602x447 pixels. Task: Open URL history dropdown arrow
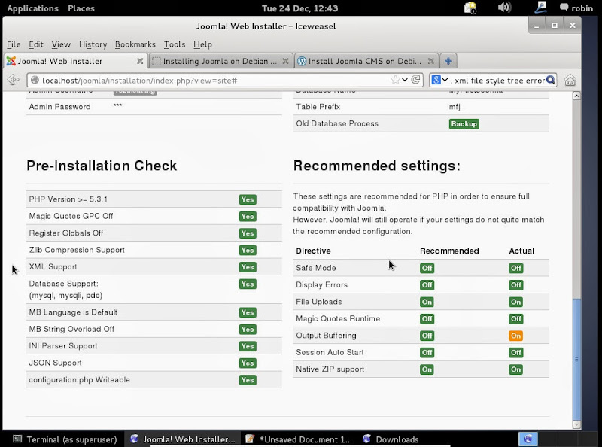pos(405,80)
